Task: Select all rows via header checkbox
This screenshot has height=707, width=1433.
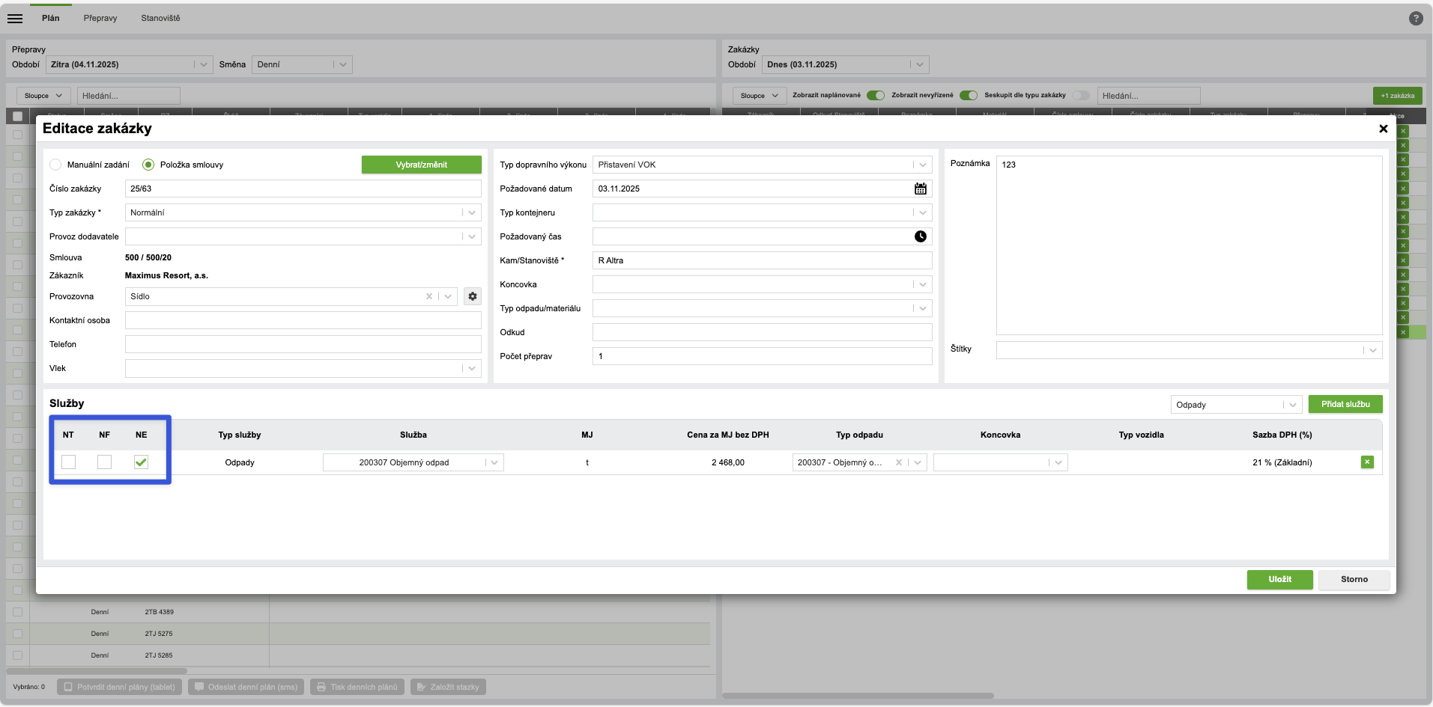Action: (x=17, y=116)
